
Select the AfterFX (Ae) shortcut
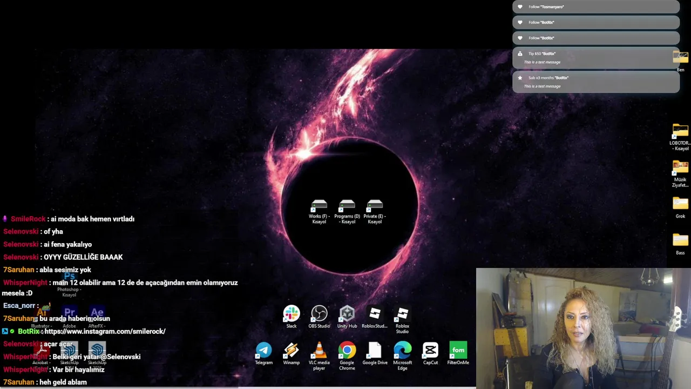97,318
